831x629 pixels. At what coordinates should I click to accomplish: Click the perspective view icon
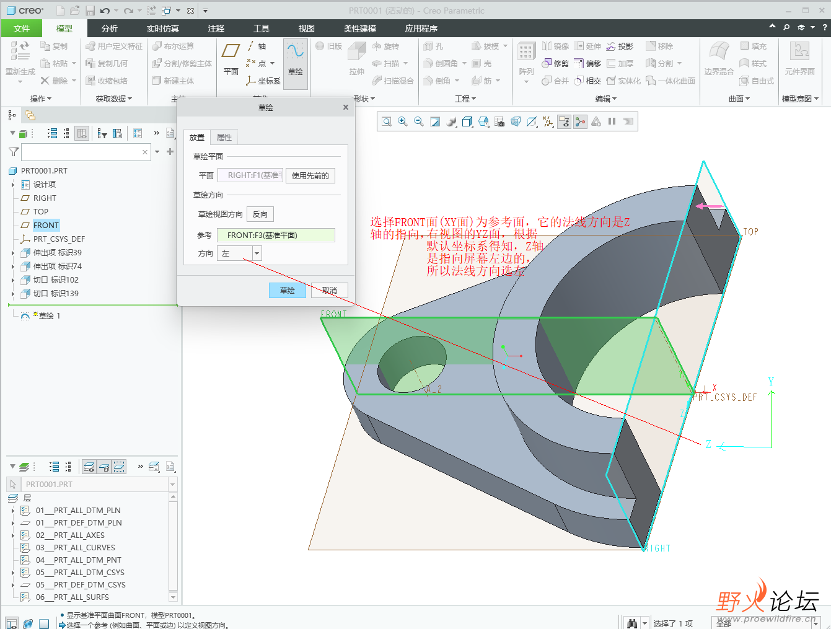(516, 121)
